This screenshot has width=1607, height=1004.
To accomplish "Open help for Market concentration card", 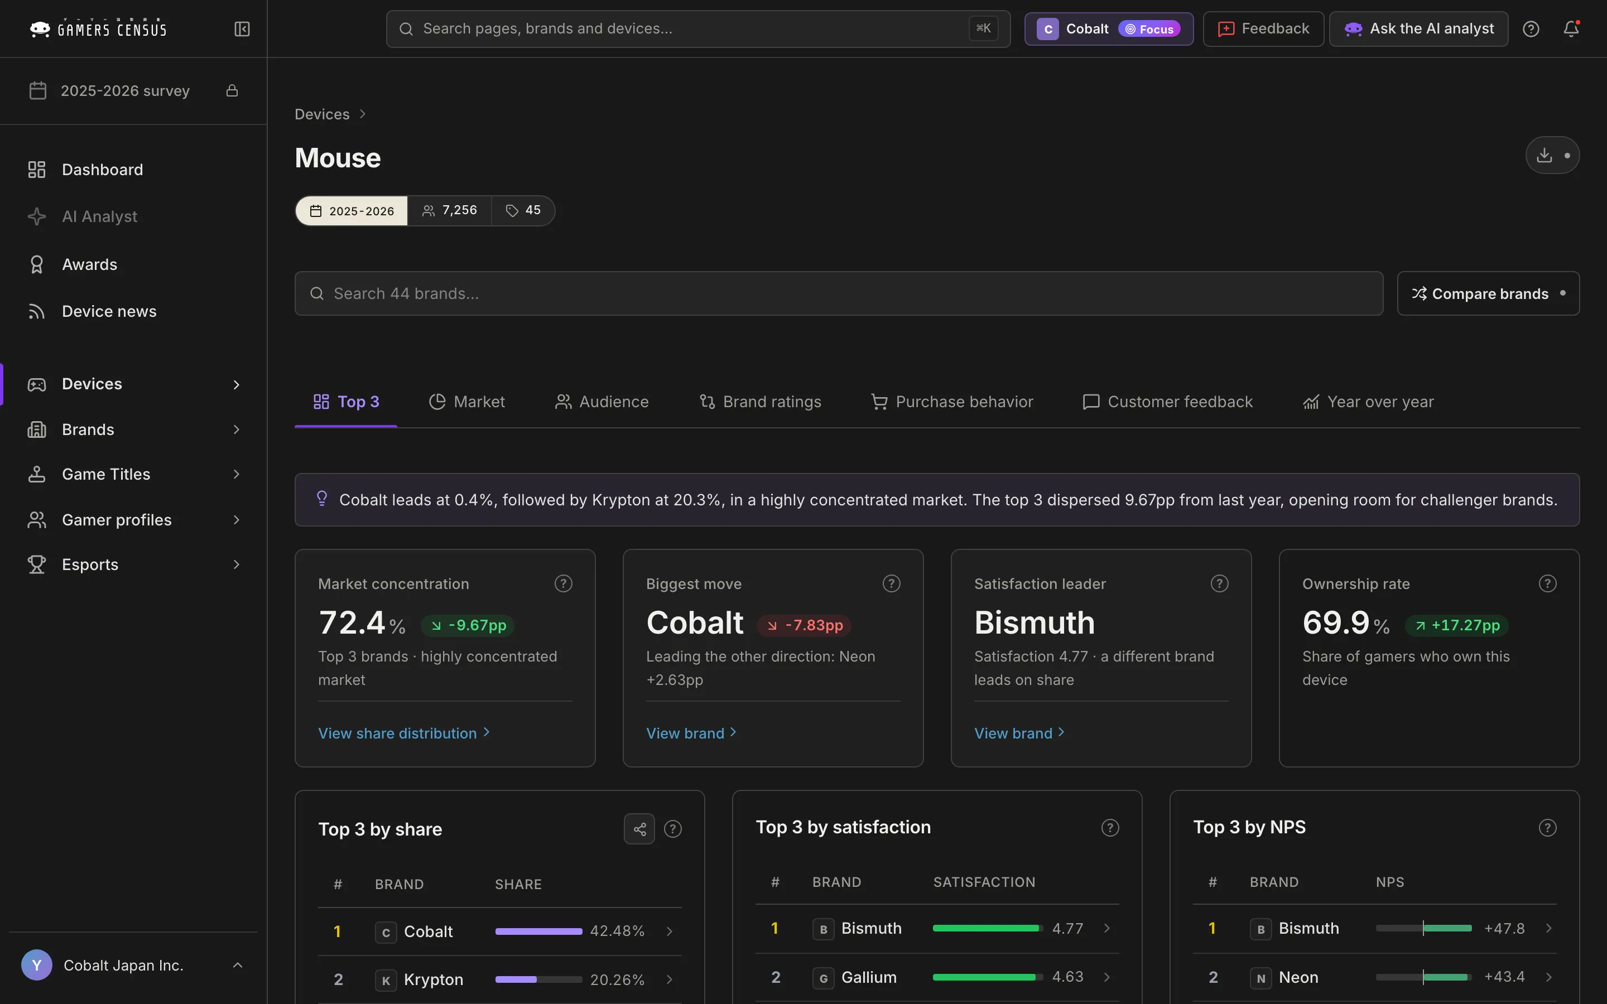I will coord(563,583).
